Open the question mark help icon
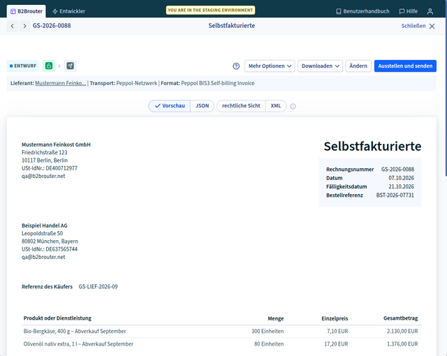This screenshot has height=356, width=447. coord(236,66)
